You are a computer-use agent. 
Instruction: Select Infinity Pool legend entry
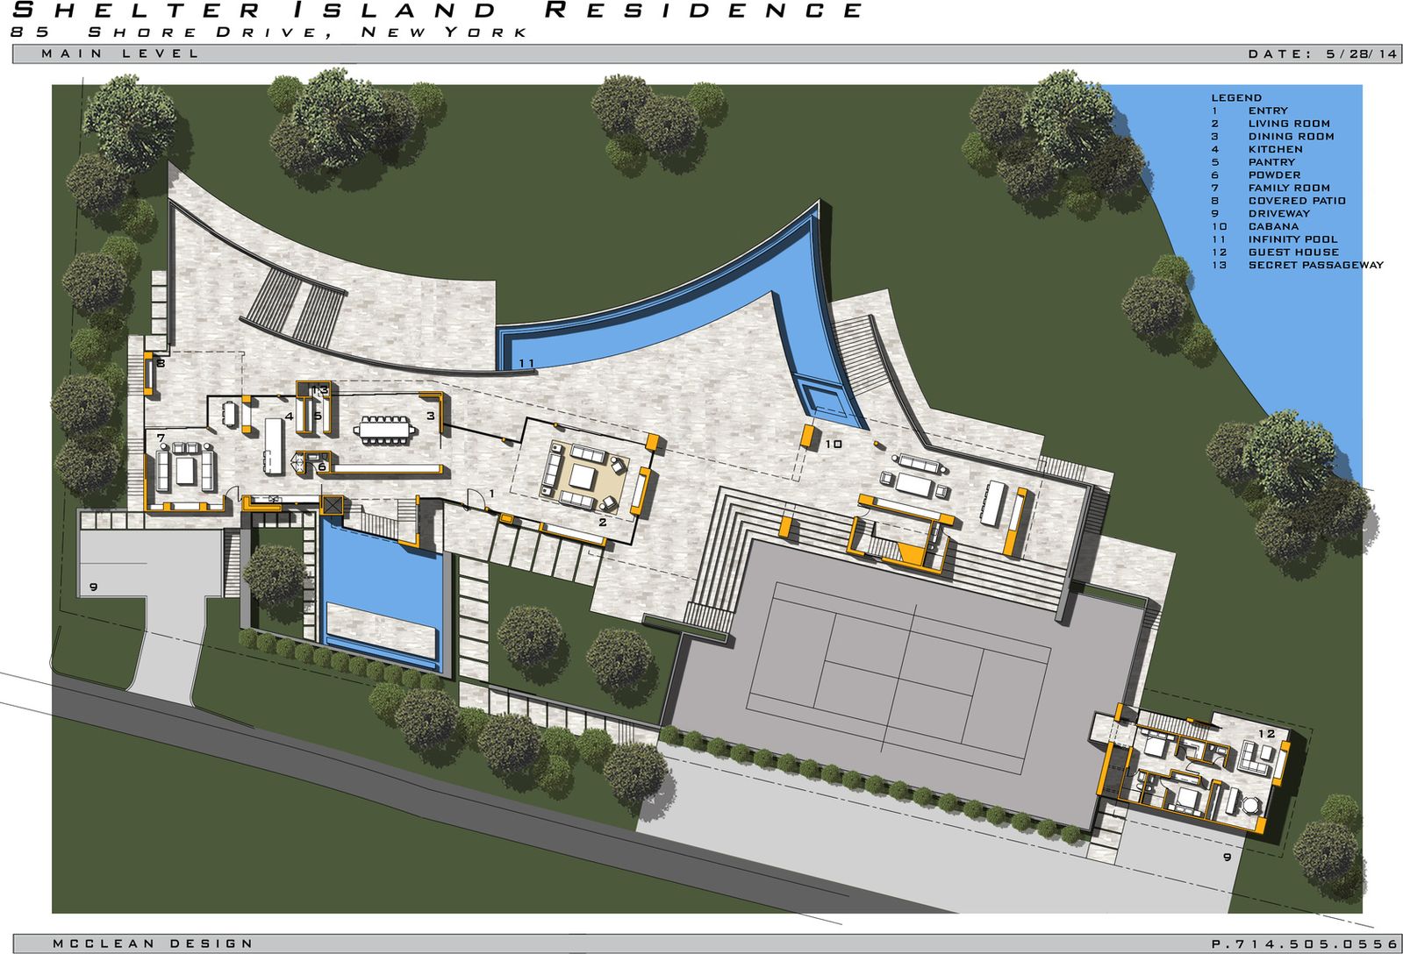coord(1292,239)
